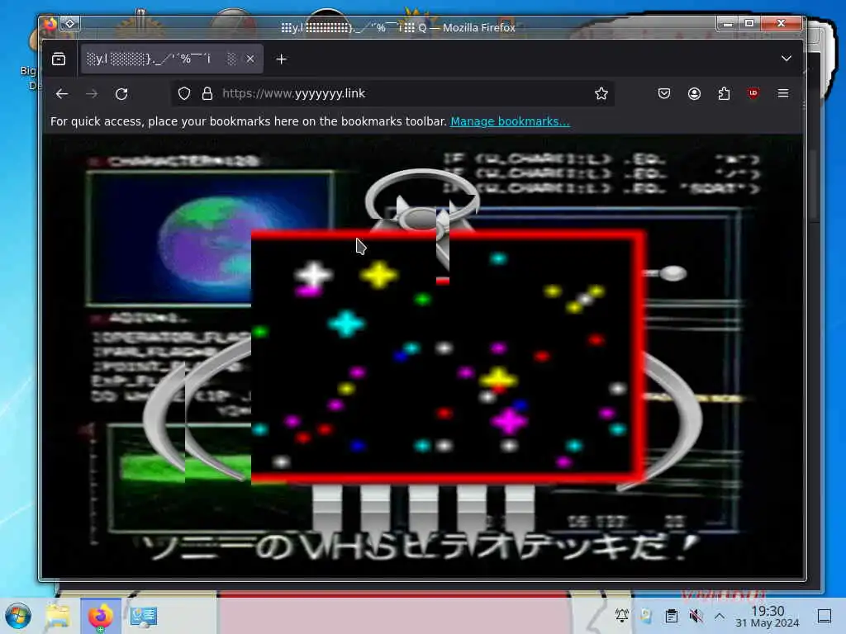Viewport: 846px width, 634px height.
Task: Open the tracking protection shield icon
Action: pos(184,94)
